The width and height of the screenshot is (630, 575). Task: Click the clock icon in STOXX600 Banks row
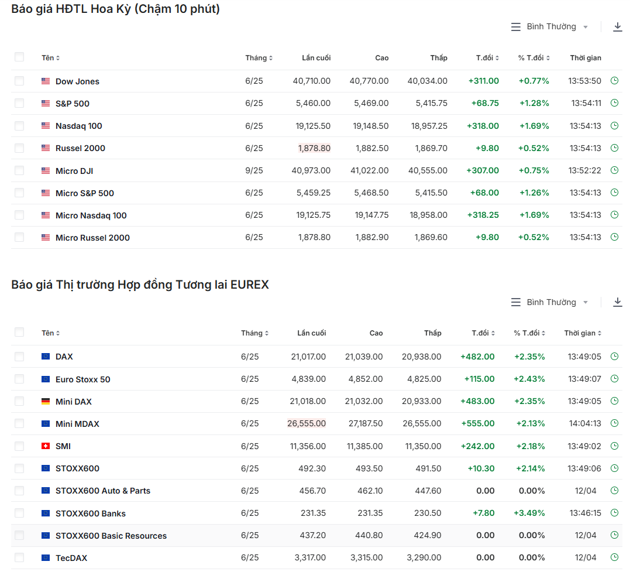click(x=614, y=513)
